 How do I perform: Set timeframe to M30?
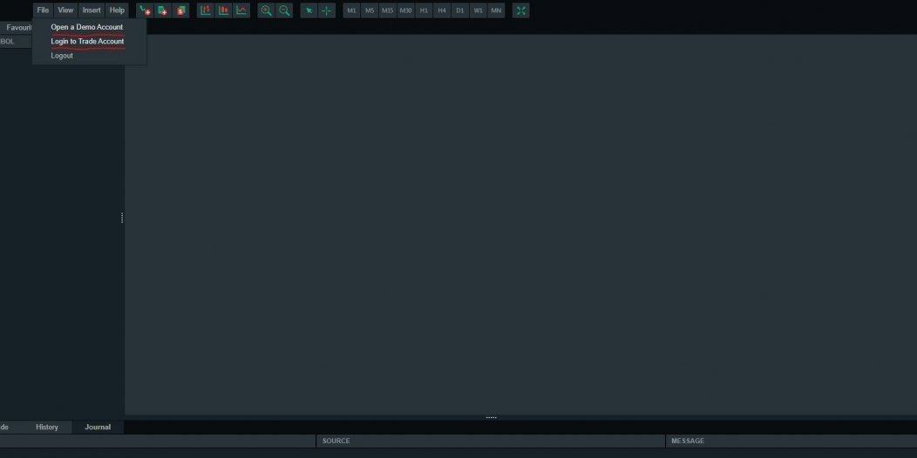406,10
